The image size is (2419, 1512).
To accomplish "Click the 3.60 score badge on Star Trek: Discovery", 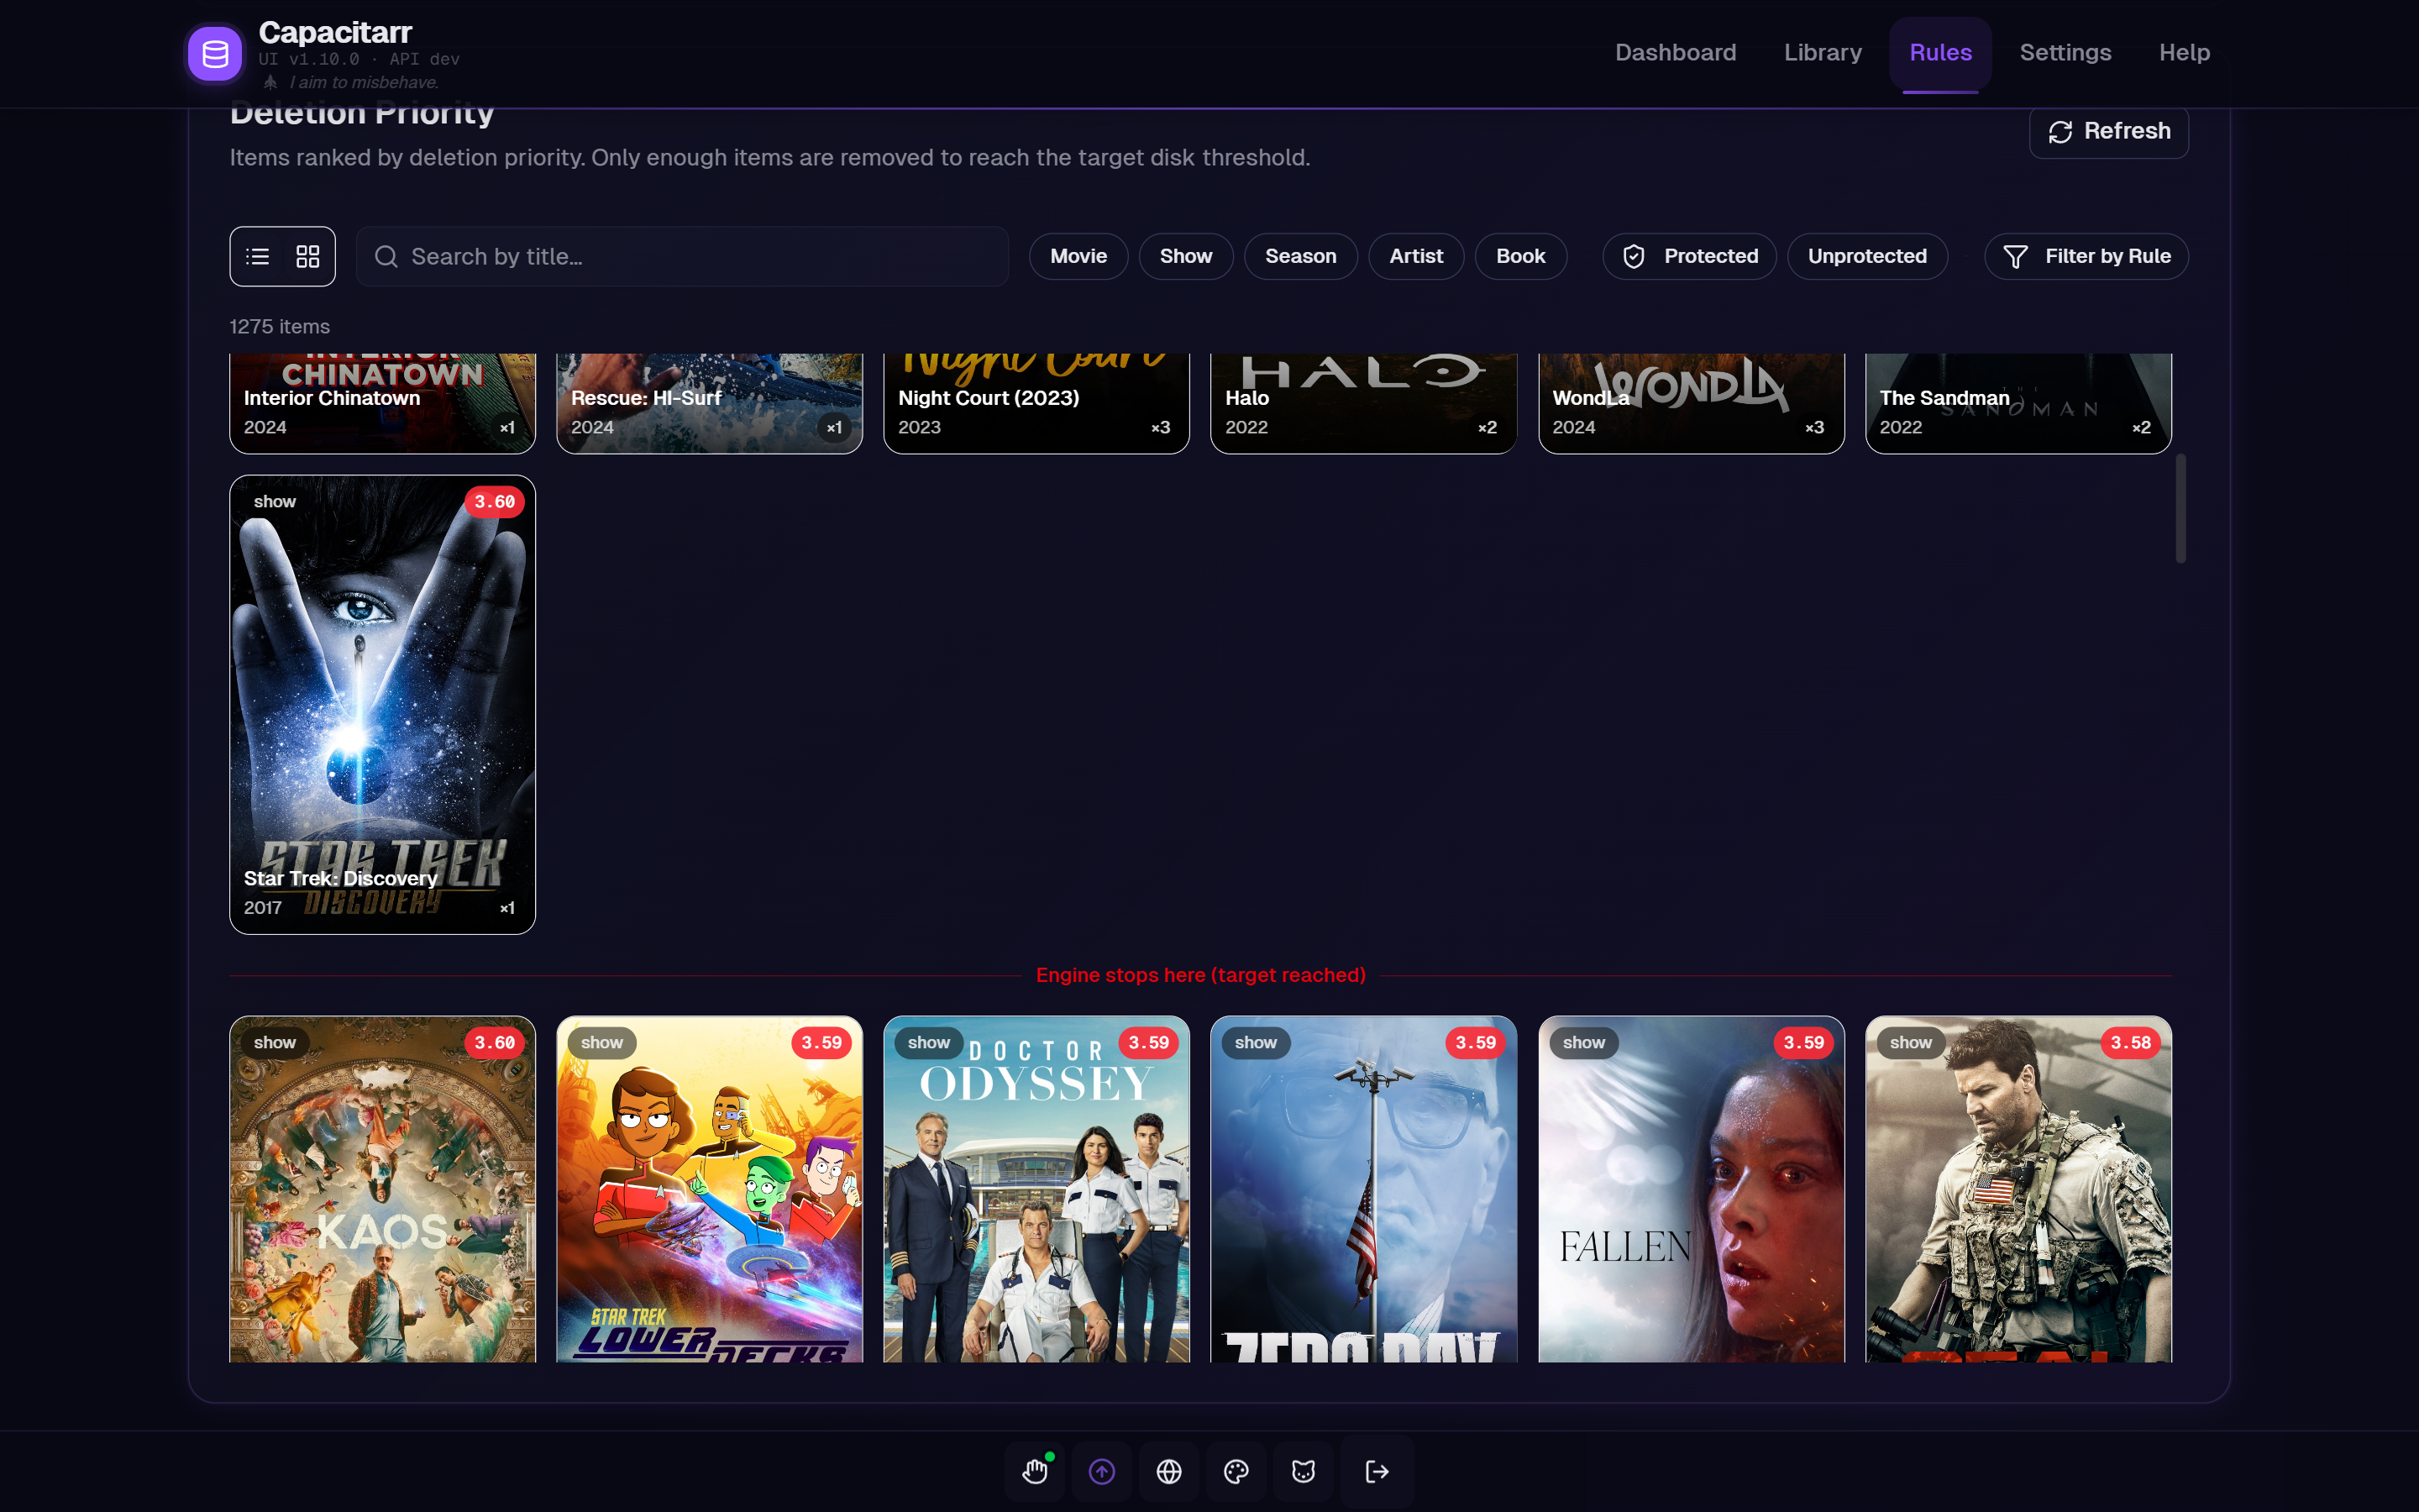I will (x=495, y=502).
